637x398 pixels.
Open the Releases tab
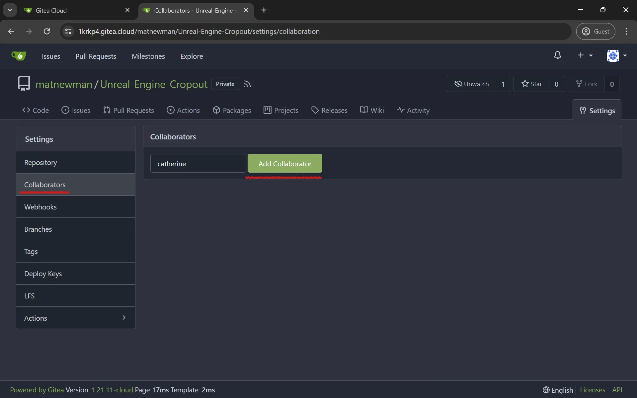point(329,110)
